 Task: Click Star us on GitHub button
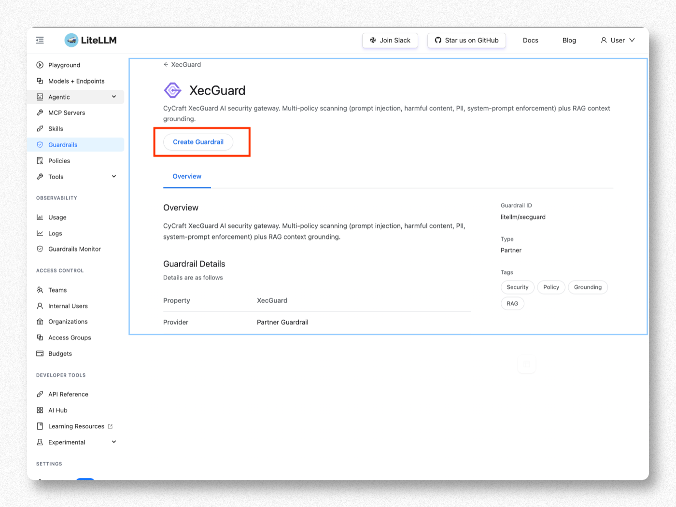(466, 41)
